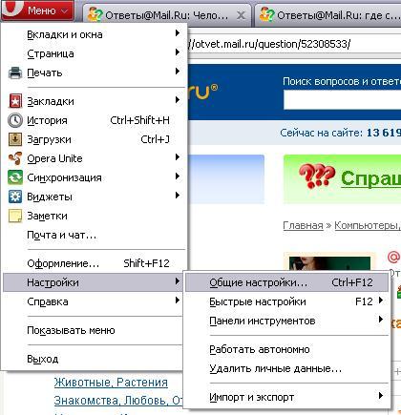
Task: Open История from the menu
Action: pos(95,120)
